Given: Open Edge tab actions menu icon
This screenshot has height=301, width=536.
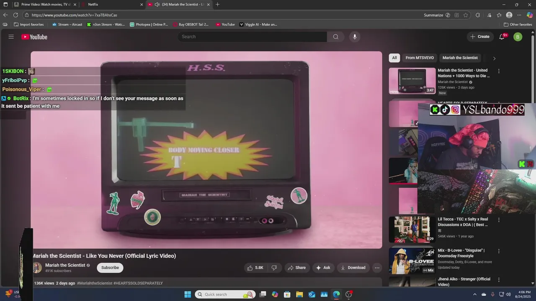Looking at the screenshot, I should pos(5,5).
